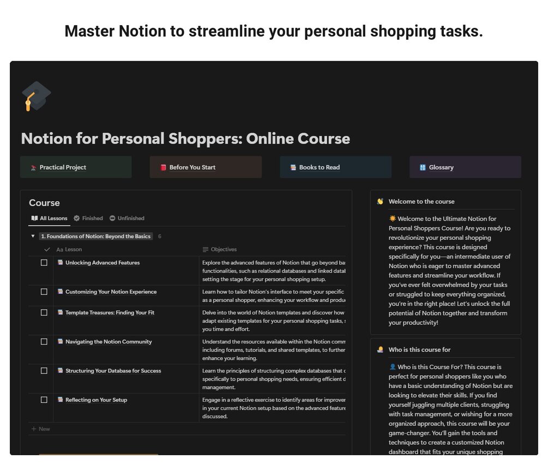Click objectives text starting Delve into the world
Viewport: 548px width, 465px height.
click(274, 321)
